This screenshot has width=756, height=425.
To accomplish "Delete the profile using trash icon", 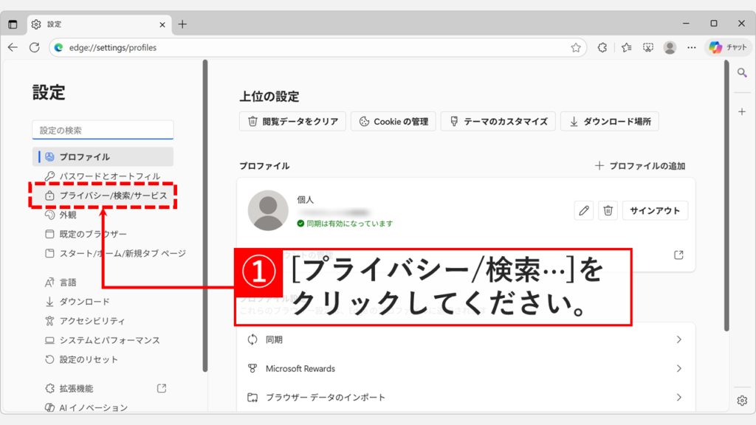I will coord(607,210).
